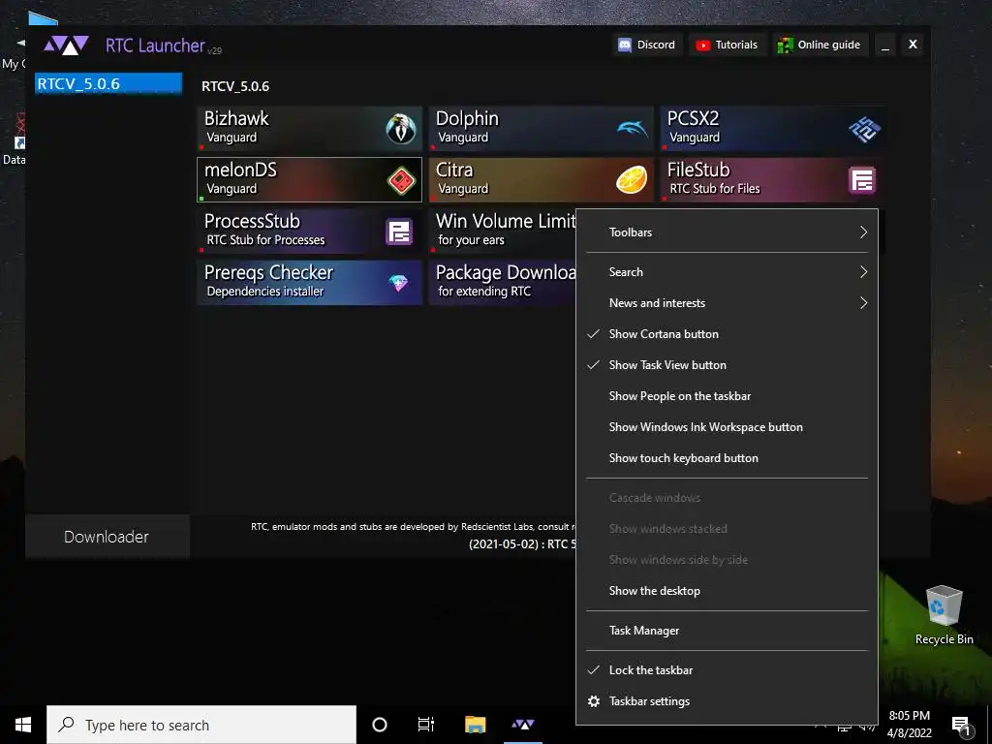Open the Windows Start menu
The width and height of the screenshot is (992, 744).
tap(23, 725)
